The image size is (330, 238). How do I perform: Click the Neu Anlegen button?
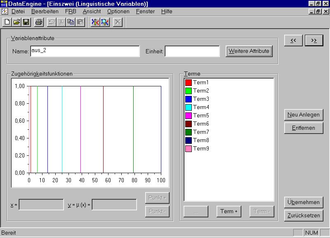point(304,115)
